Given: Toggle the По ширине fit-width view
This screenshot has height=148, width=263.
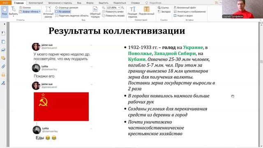Looking at the screenshot, I should coord(63,12).
